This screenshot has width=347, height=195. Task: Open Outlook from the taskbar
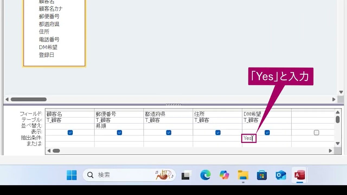280,175
